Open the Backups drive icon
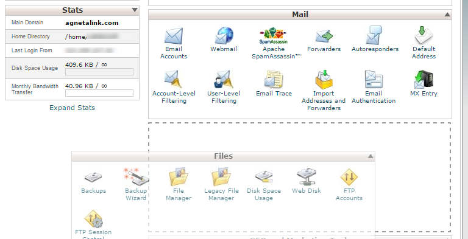This screenshot has height=239, width=468. 93,178
